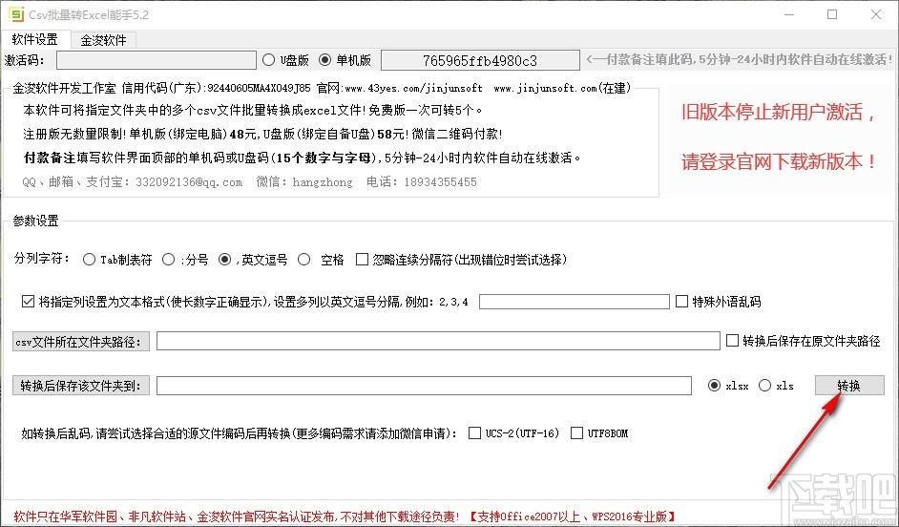This screenshot has width=899, height=527.
Task: Click the 转换 button
Action: click(x=849, y=386)
